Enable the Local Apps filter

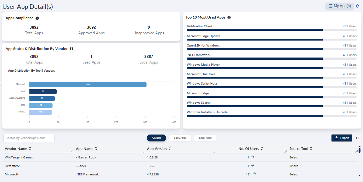(x=205, y=138)
